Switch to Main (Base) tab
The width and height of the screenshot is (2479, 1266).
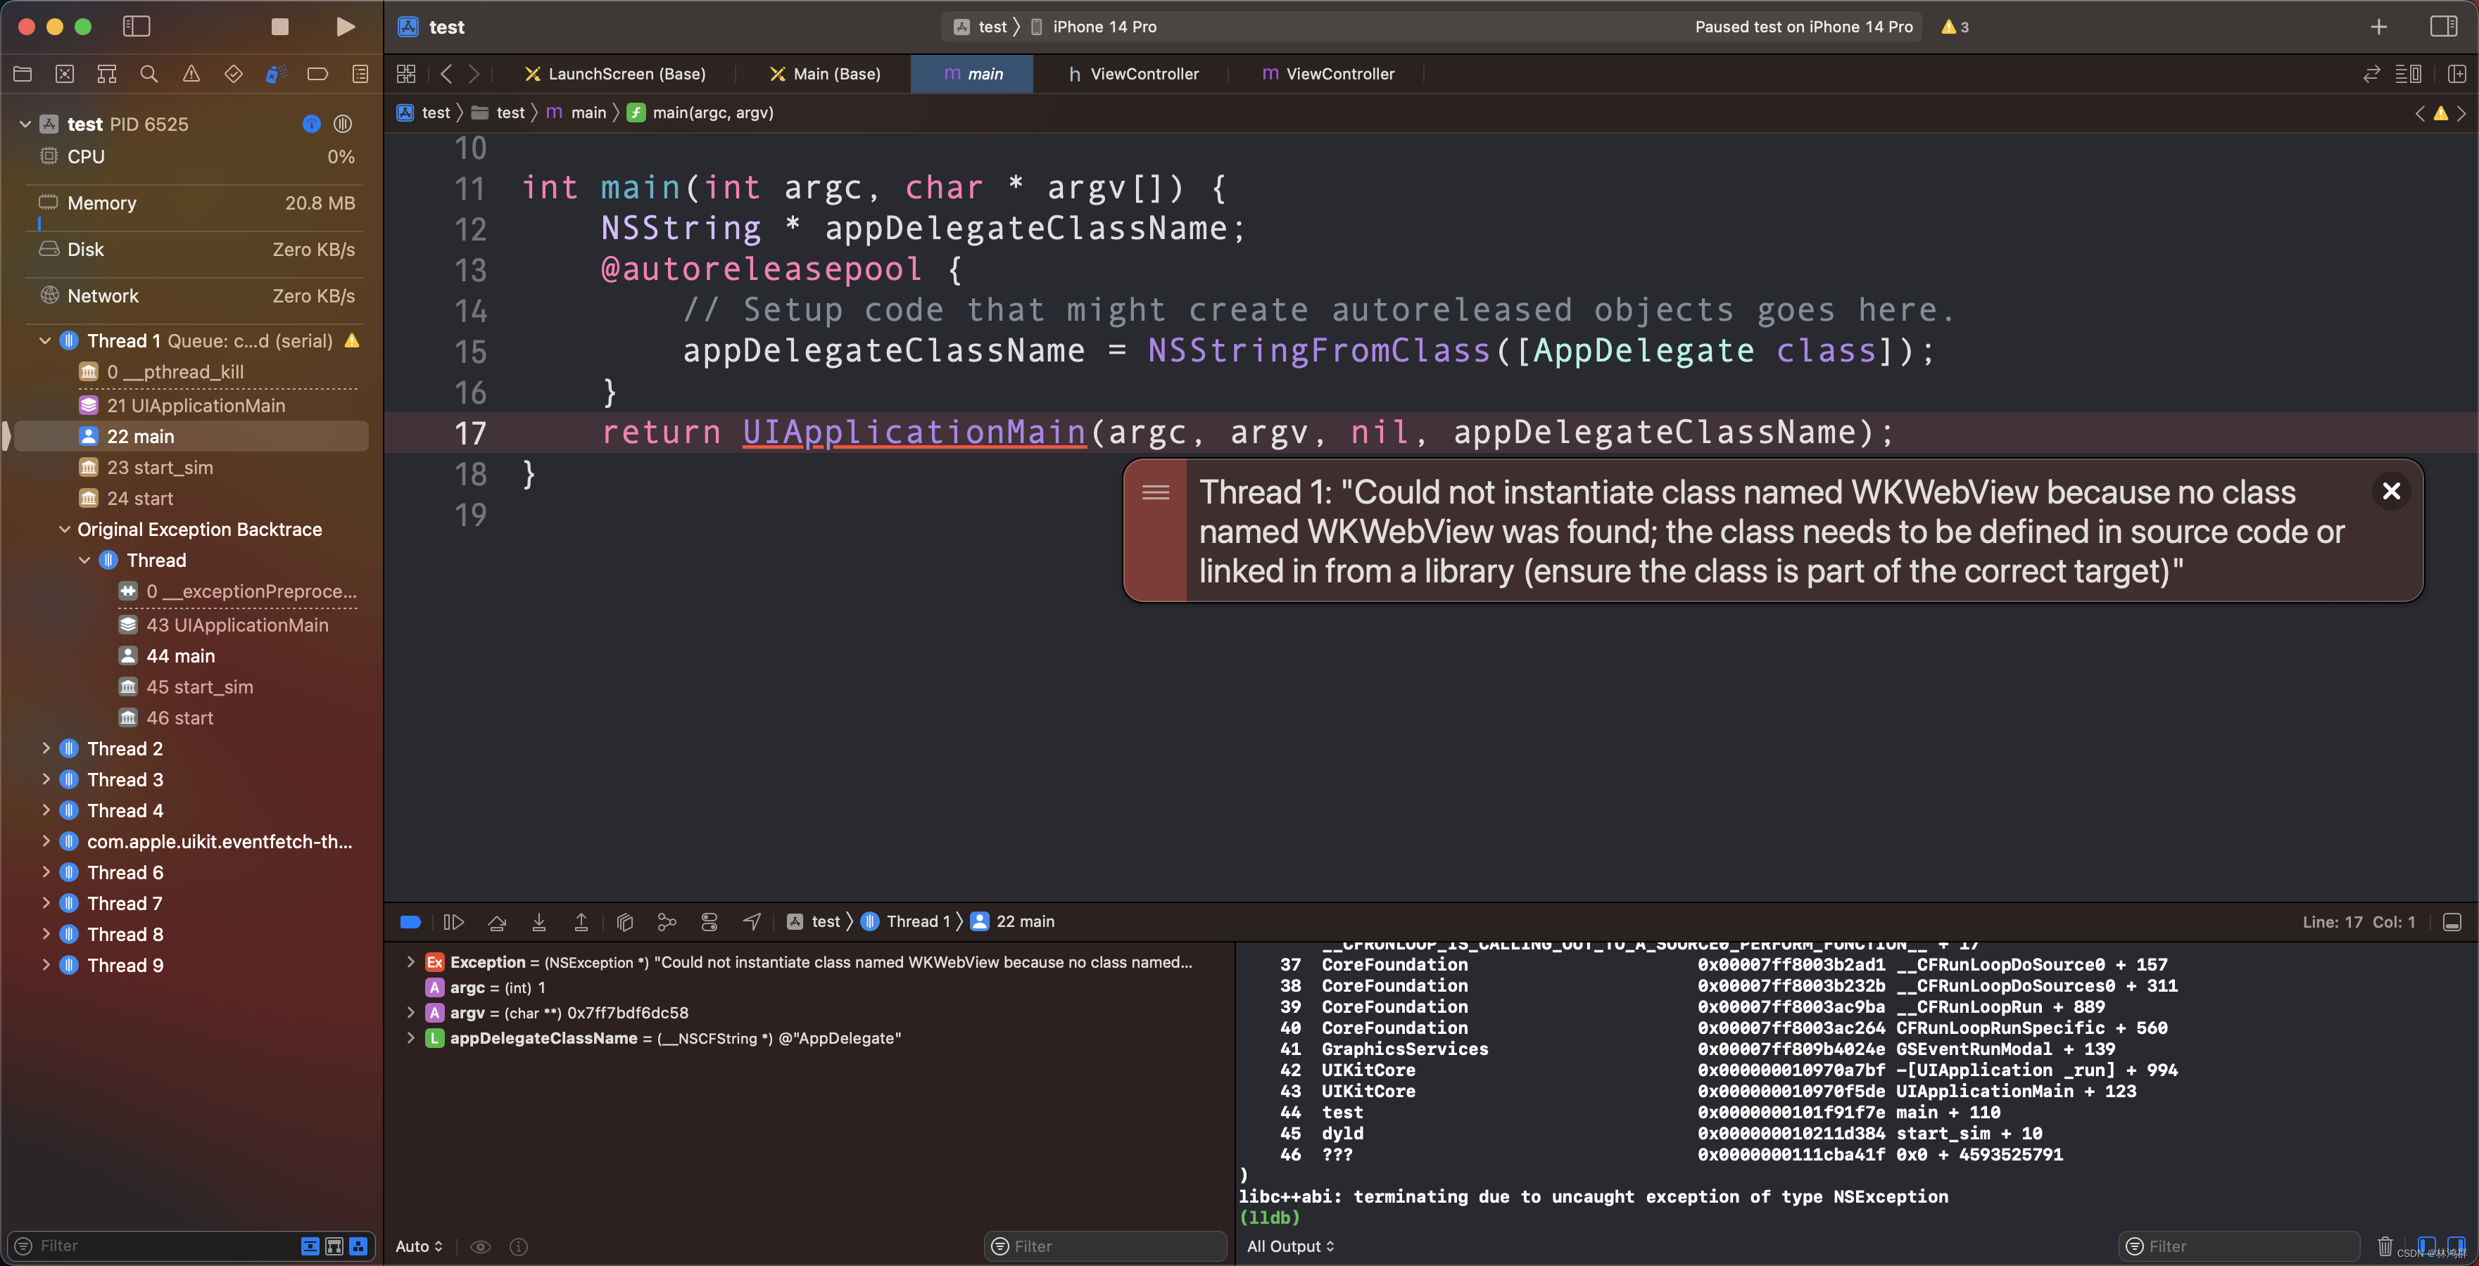pyautogui.click(x=825, y=74)
